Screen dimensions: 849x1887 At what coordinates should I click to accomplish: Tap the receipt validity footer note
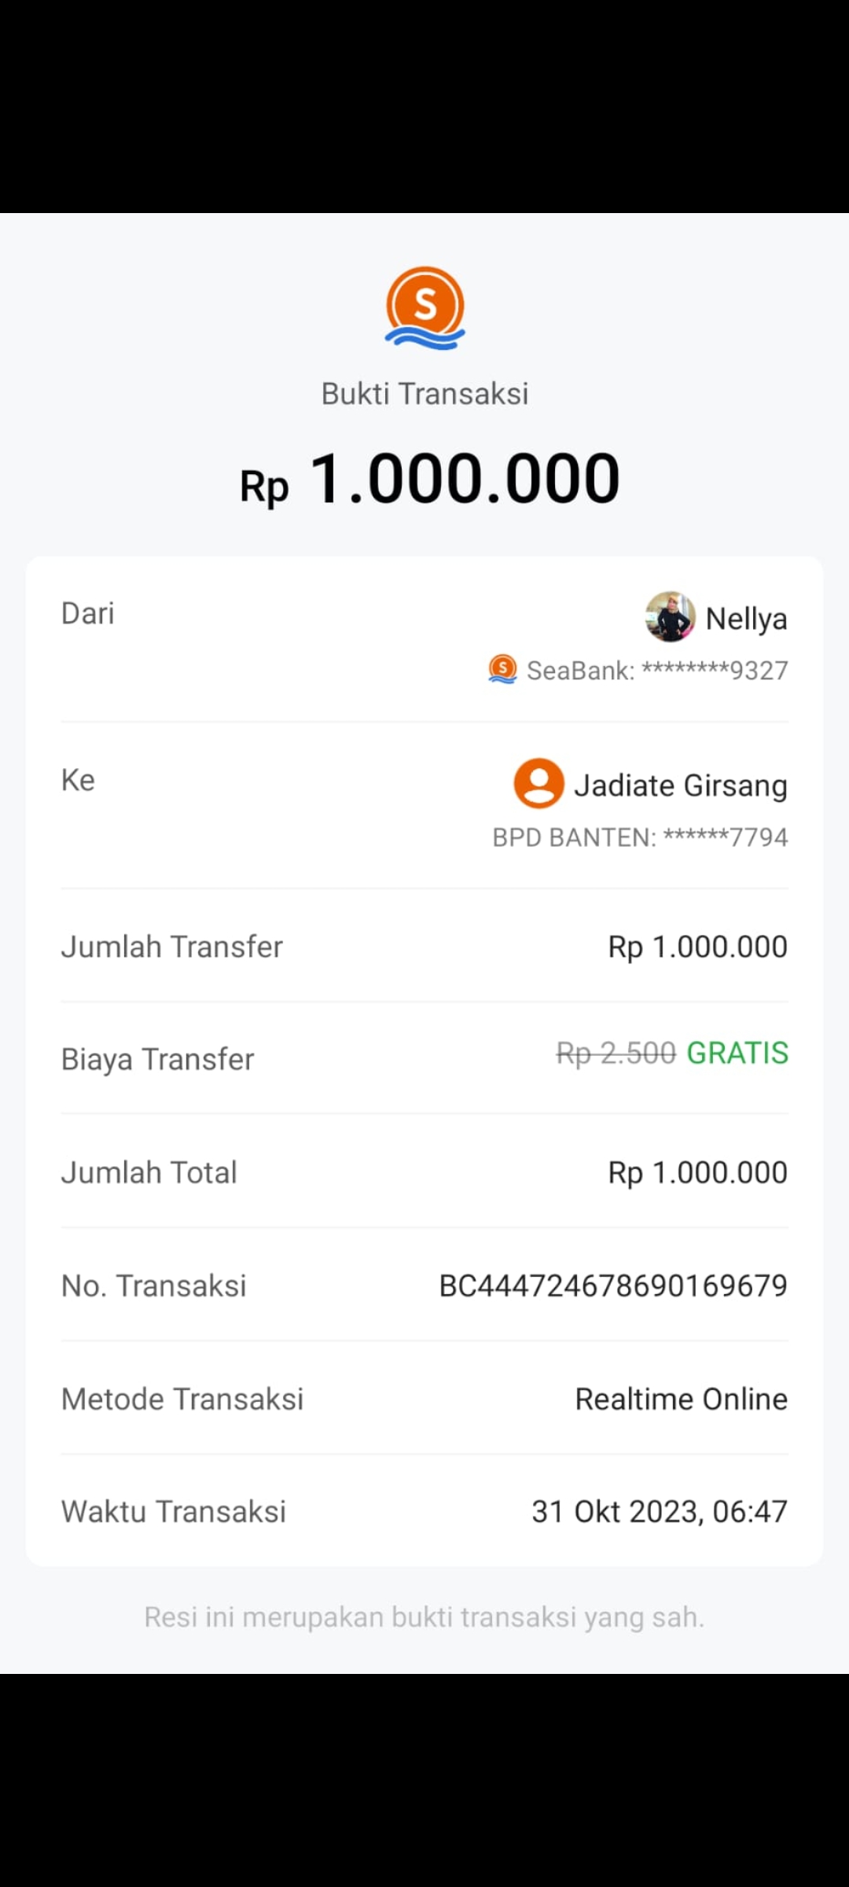click(x=424, y=1617)
